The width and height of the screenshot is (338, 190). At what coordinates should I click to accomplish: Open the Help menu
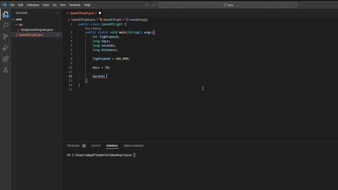87,5
